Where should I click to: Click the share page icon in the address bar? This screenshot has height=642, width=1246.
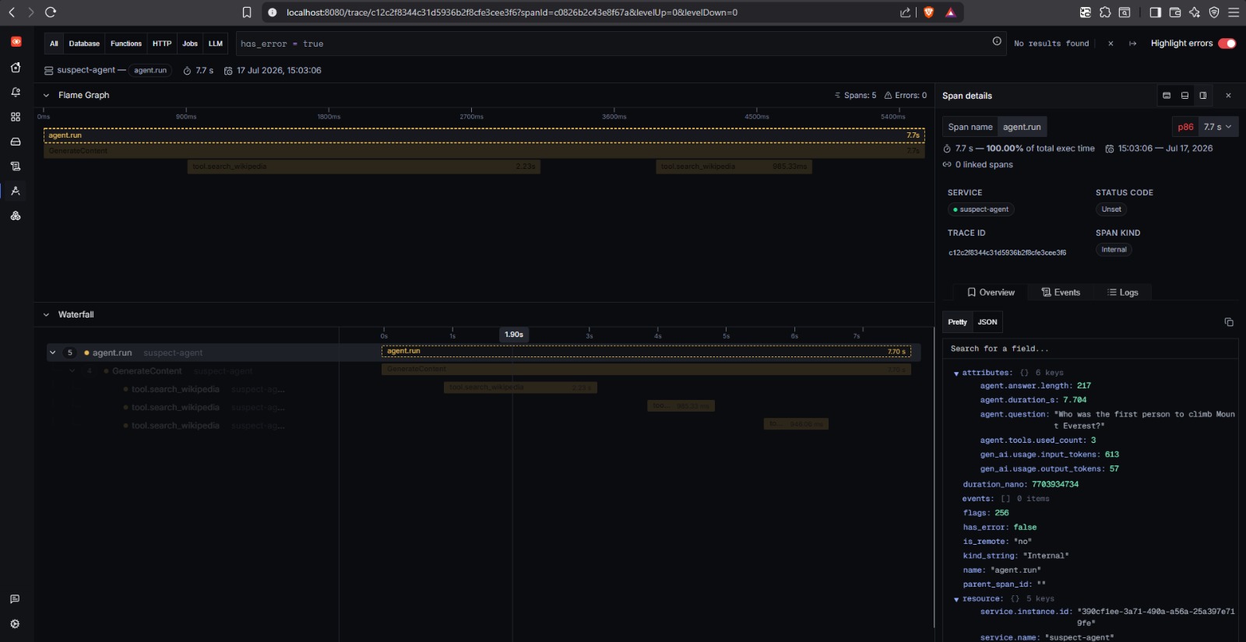coord(905,12)
